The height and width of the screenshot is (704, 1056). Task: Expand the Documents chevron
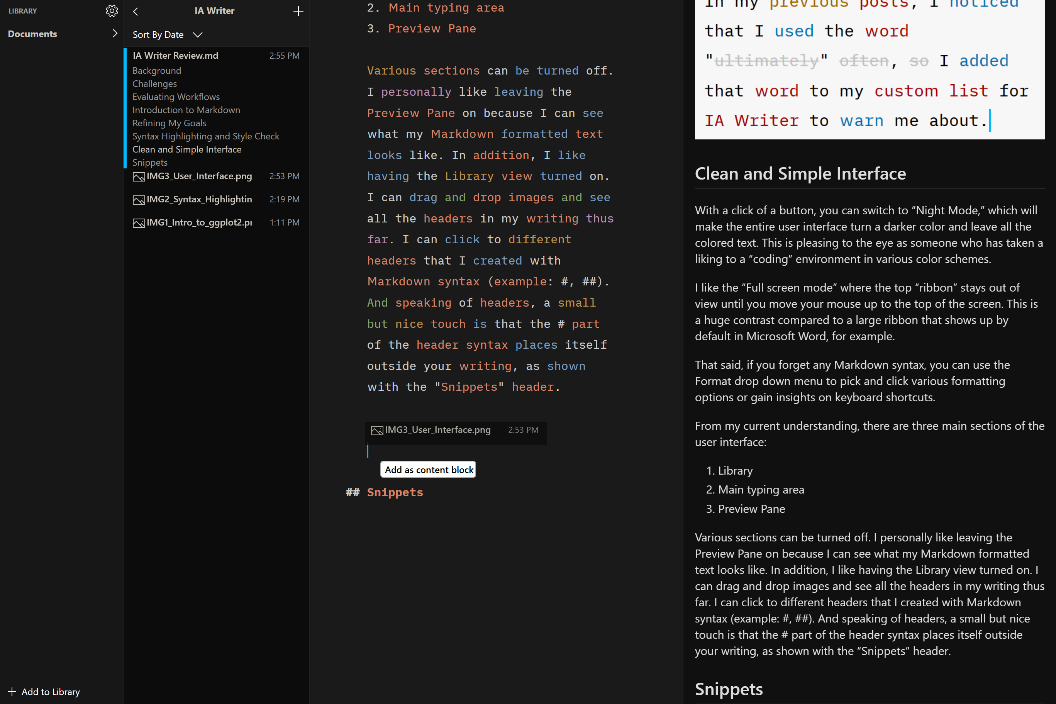pos(115,33)
